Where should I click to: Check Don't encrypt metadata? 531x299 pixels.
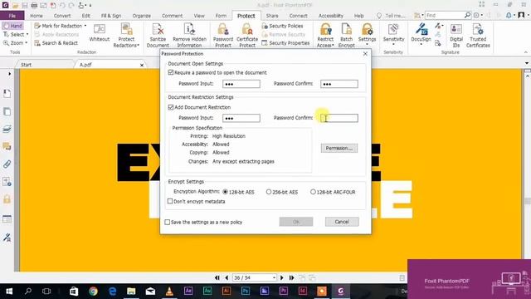(170, 201)
